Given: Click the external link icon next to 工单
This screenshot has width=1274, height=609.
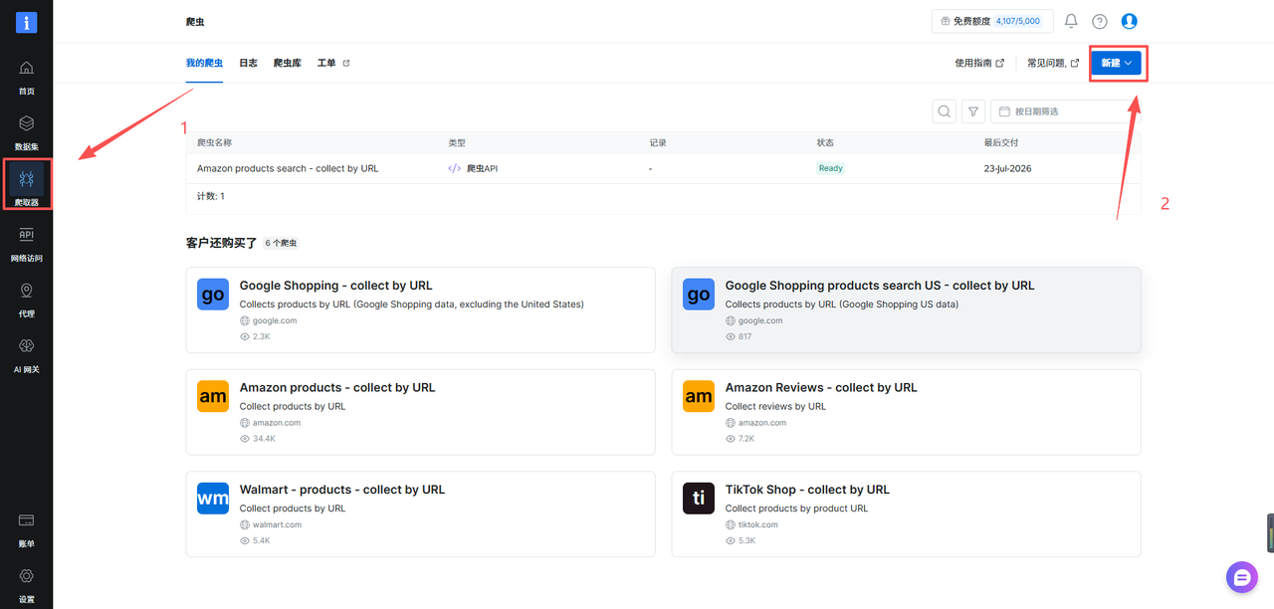Looking at the screenshot, I should point(346,63).
